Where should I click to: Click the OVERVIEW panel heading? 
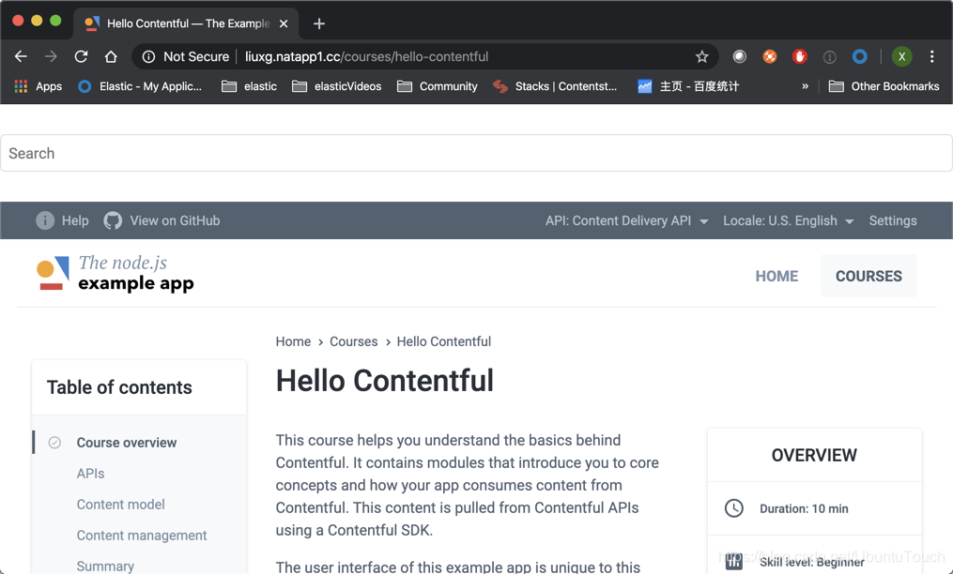tap(814, 455)
